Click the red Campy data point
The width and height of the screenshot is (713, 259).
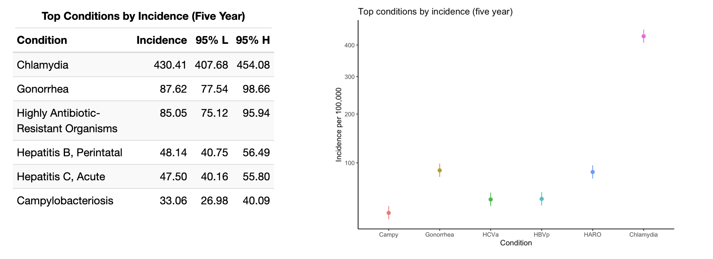(x=388, y=213)
